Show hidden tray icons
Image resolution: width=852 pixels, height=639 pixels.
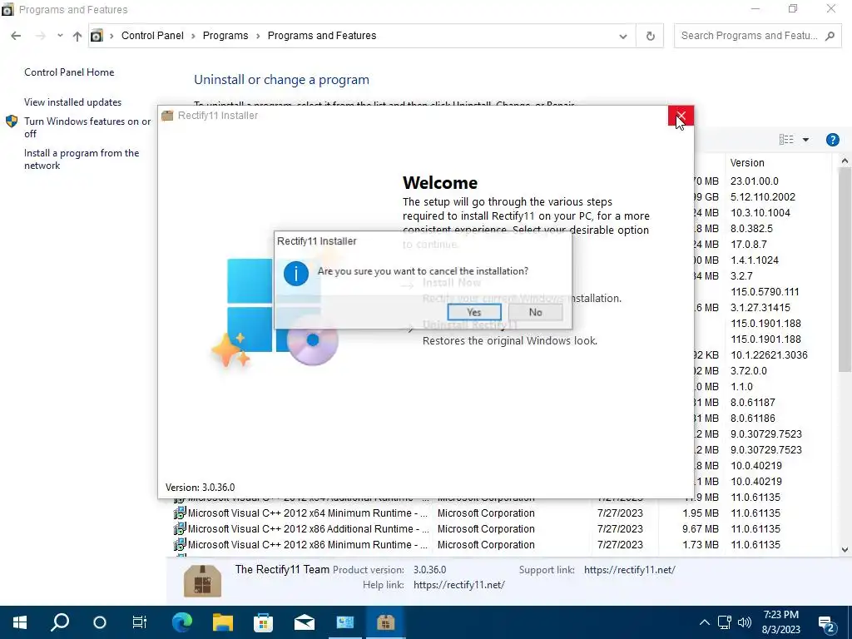[704, 622]
